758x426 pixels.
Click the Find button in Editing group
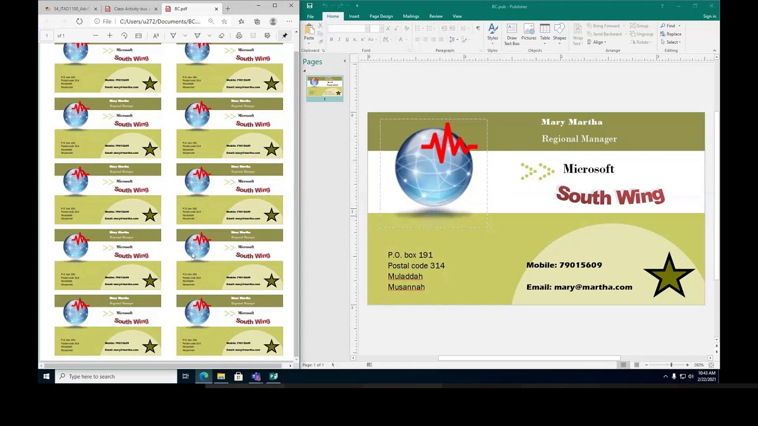tap(670, 26)
